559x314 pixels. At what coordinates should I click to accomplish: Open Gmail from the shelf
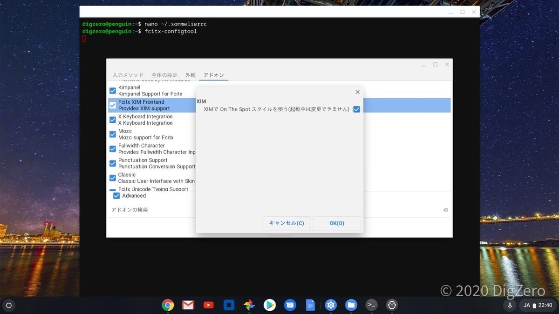pyautogui.click(x=188, y=305)
